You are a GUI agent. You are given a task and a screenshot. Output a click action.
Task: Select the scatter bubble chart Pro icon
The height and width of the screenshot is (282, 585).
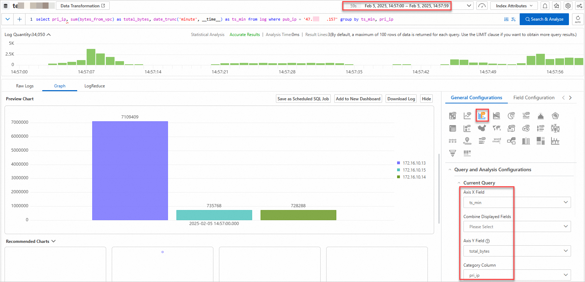467,129
